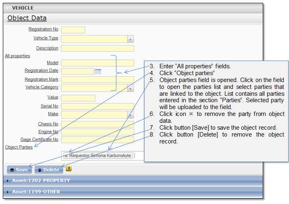Open the Registration Date calendar picker
Screen dimensions: 289x204
[98, 72]
